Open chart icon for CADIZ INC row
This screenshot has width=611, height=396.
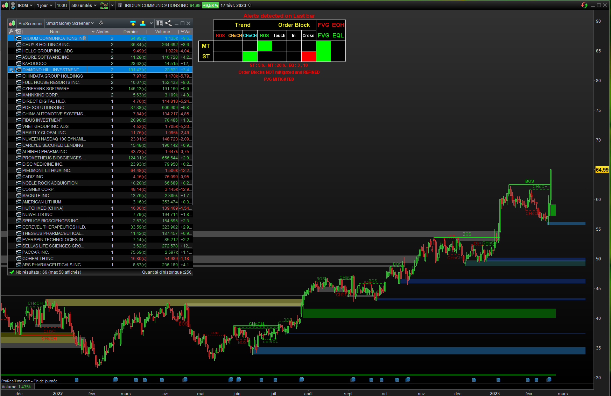click(x=19, y=177)
